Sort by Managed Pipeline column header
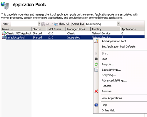This screenshot has height=117, width=147. tap(78, 29)
